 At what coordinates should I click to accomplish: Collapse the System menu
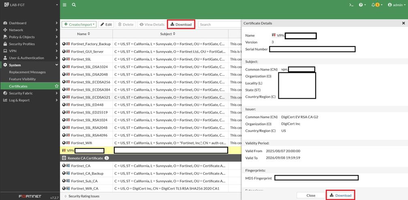pos(30,65)
